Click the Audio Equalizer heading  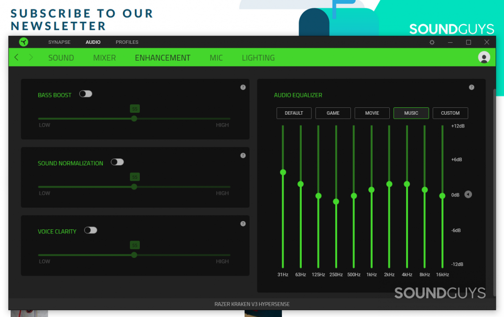pos(298,95)
